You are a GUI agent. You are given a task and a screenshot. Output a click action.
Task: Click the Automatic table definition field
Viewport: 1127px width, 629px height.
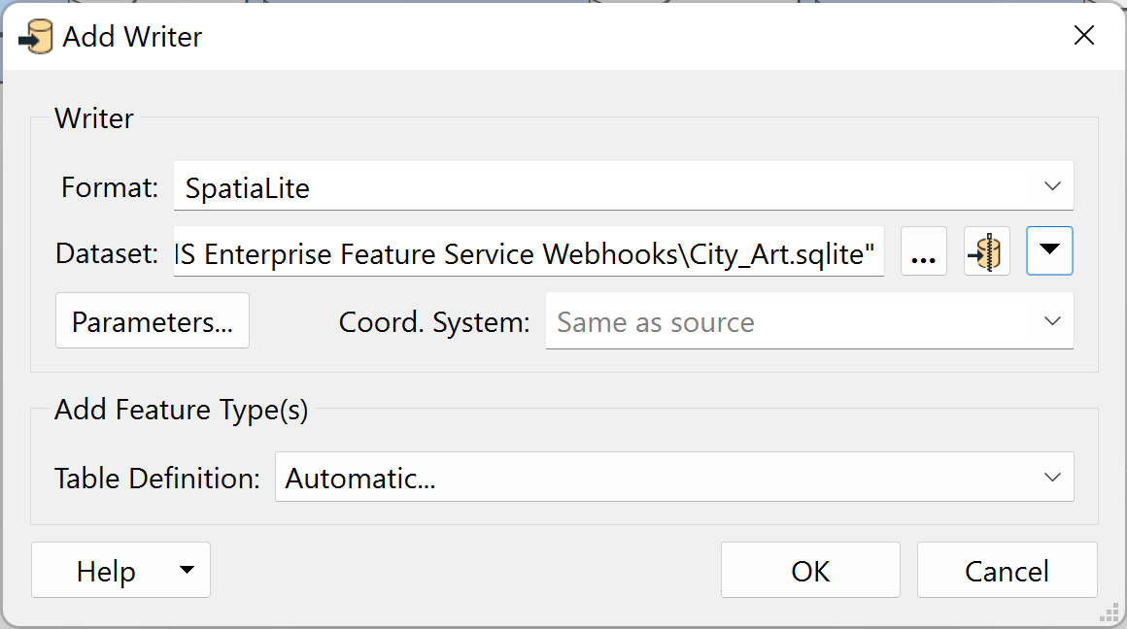tap(583, 477)
